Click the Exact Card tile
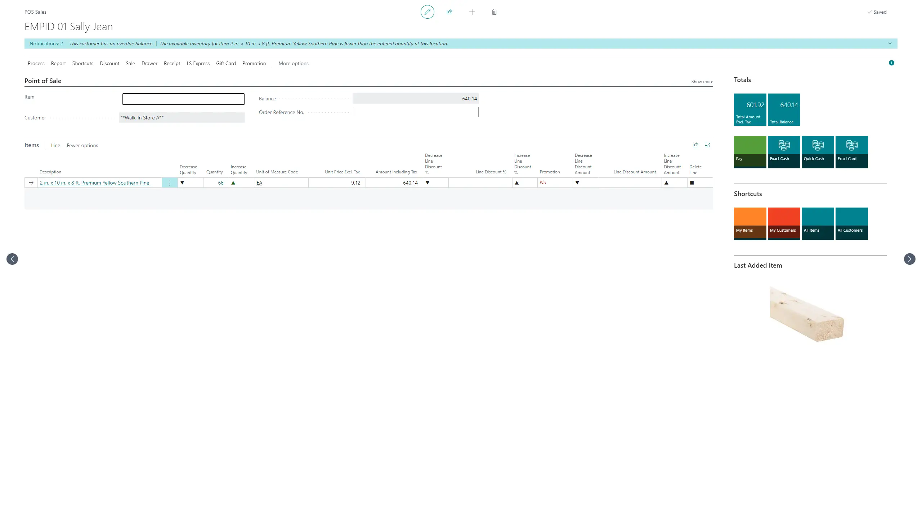 [x=851, y=152]
